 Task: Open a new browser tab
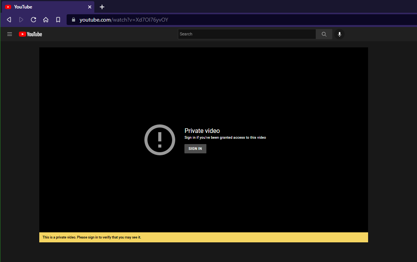coord(102,7)
